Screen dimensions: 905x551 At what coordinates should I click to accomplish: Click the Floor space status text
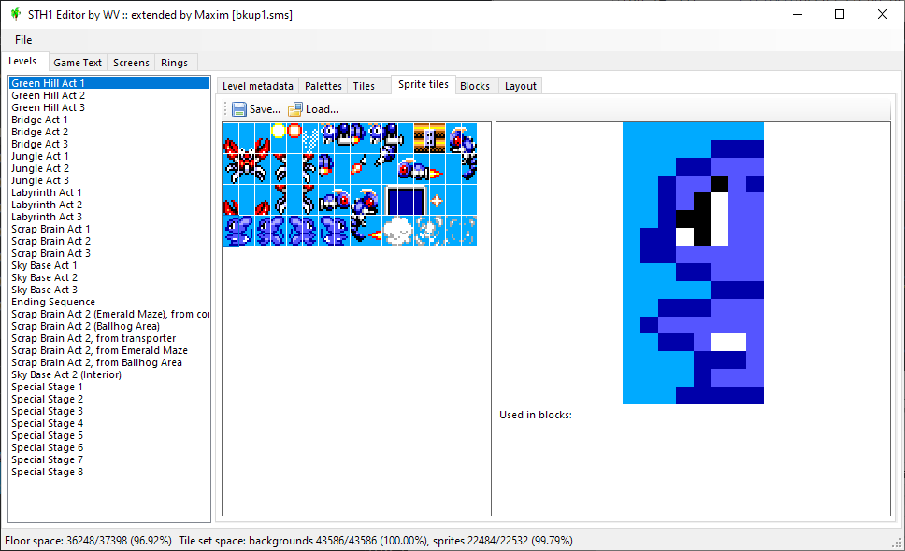88,541
